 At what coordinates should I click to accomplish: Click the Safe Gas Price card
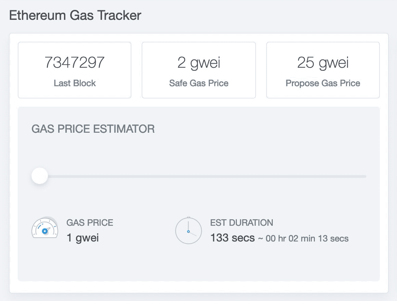[x=198, y=70]
